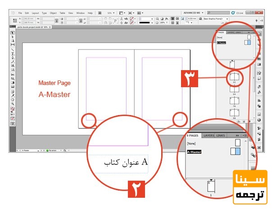Select the A-Master entry in Pages panel
Screen dimensions: 272x209
pos(222,43)
